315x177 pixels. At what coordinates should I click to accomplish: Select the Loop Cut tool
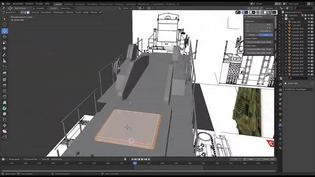coord(4,91)
